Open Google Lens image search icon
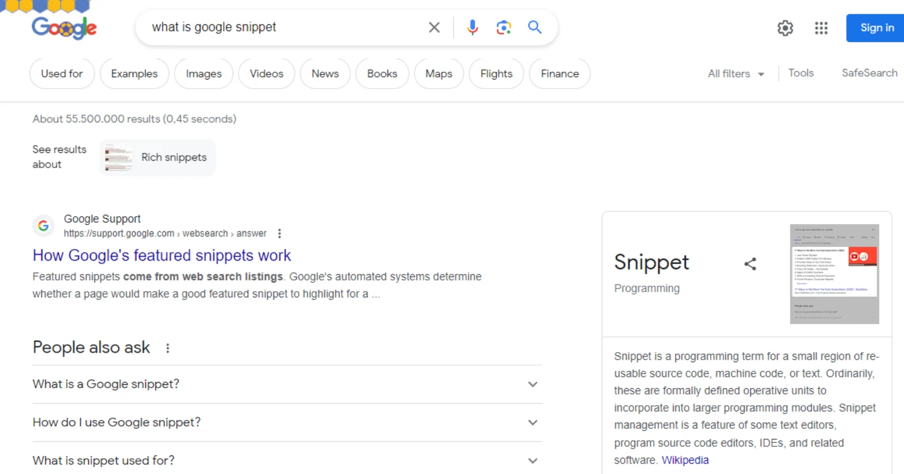The width and height of the screenshot is (904, 474). click(503, 27)
